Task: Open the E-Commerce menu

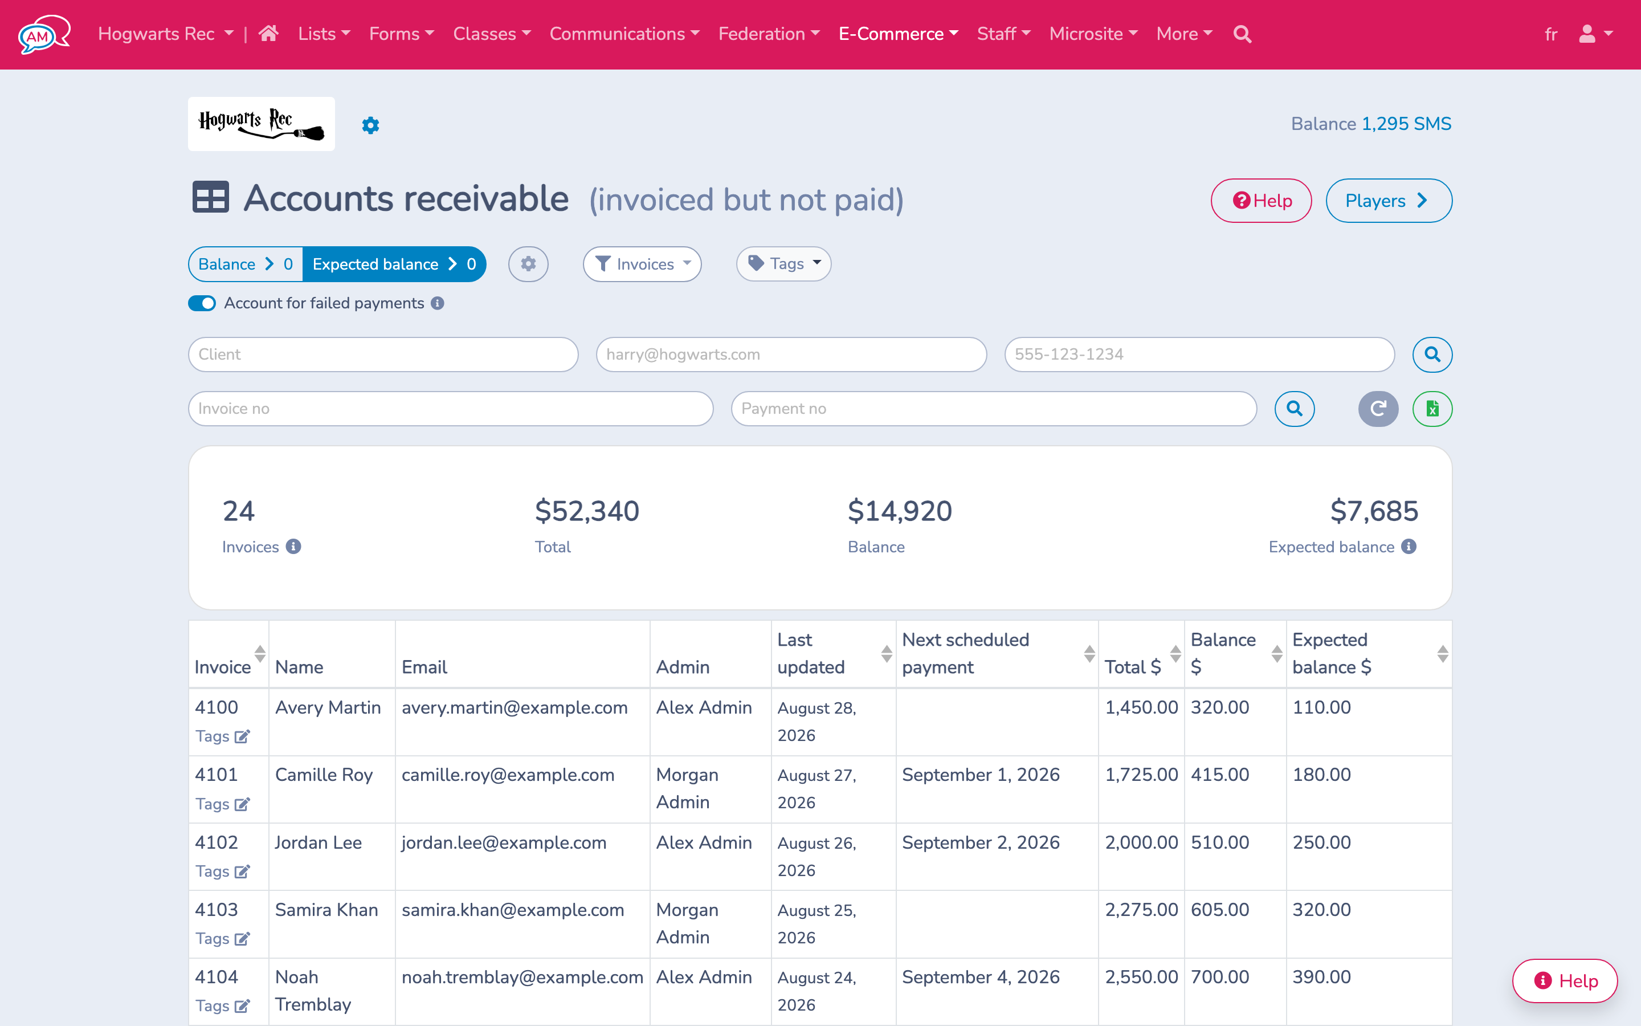Action: point(899,34)
